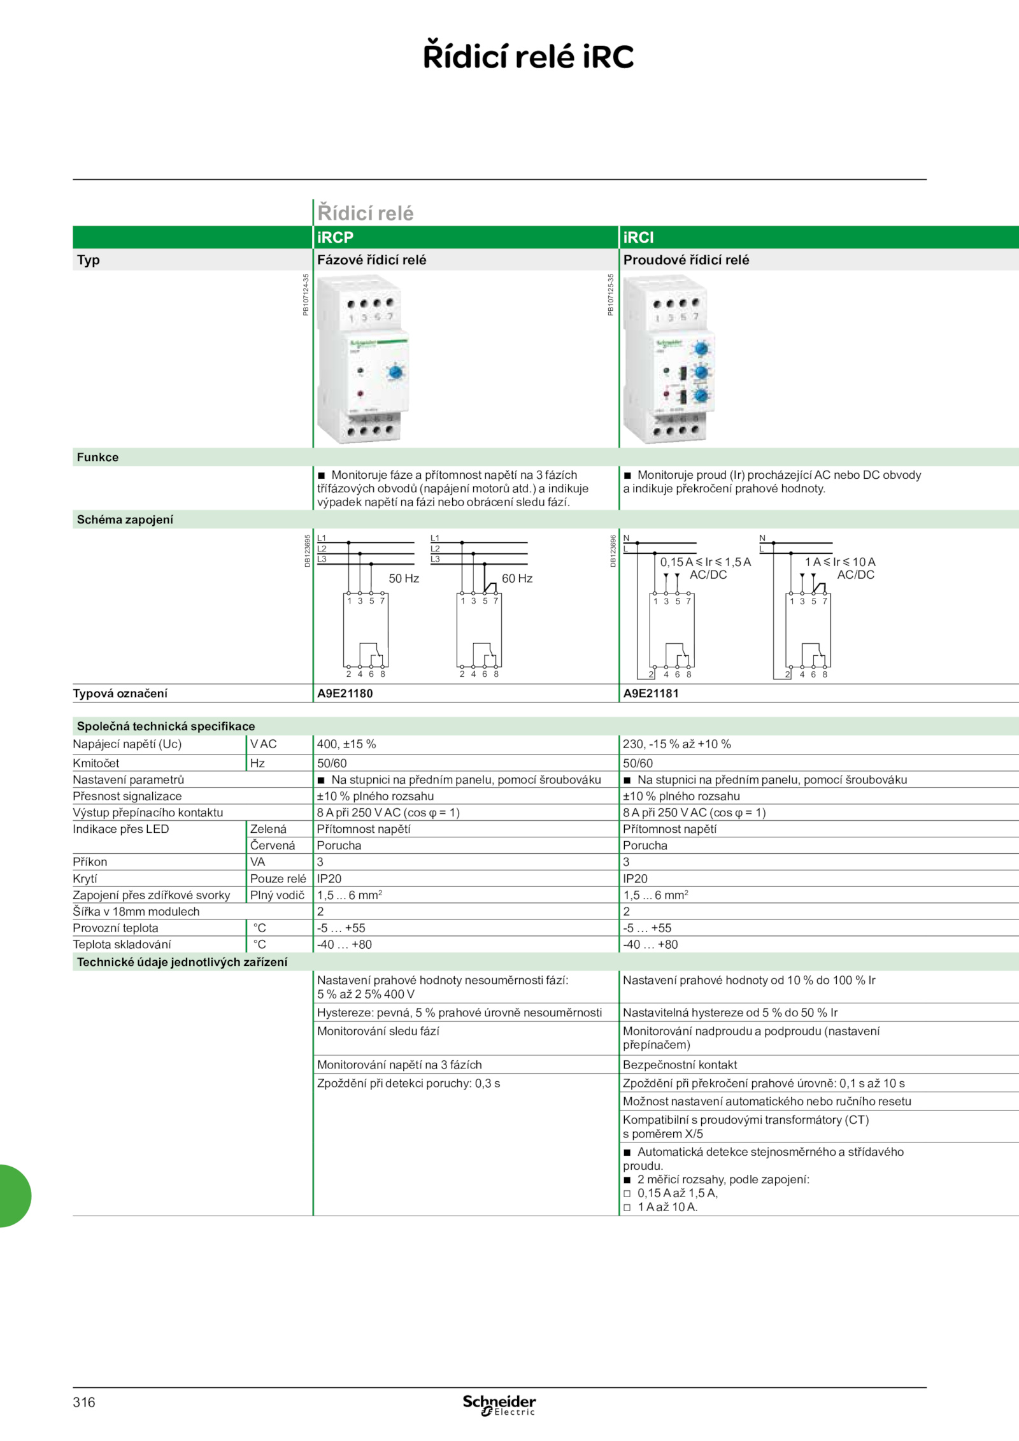Click the iRCI column header
This screenshot has height=1441, width=1019.
[819, 237]
